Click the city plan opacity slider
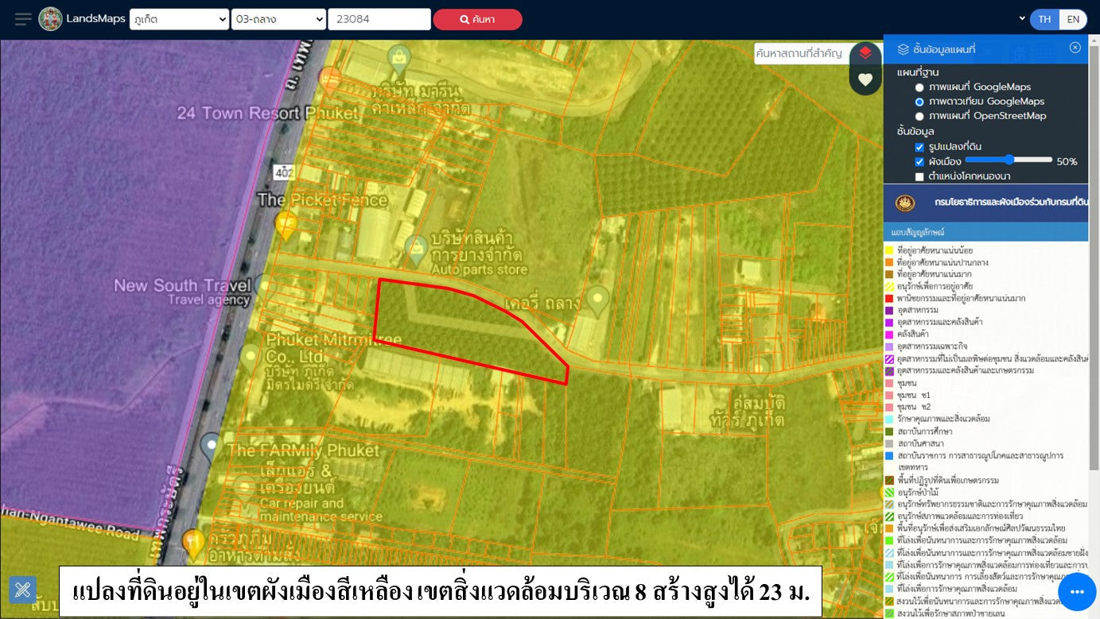The image size is (1100, 619). (1009, 161)
